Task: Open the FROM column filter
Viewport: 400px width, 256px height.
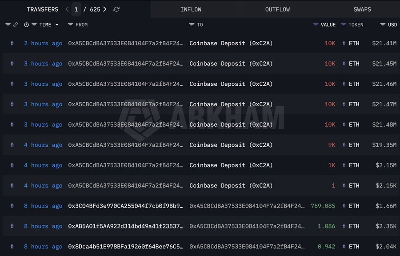Action: pyautogui.click(x=71, y=25)
